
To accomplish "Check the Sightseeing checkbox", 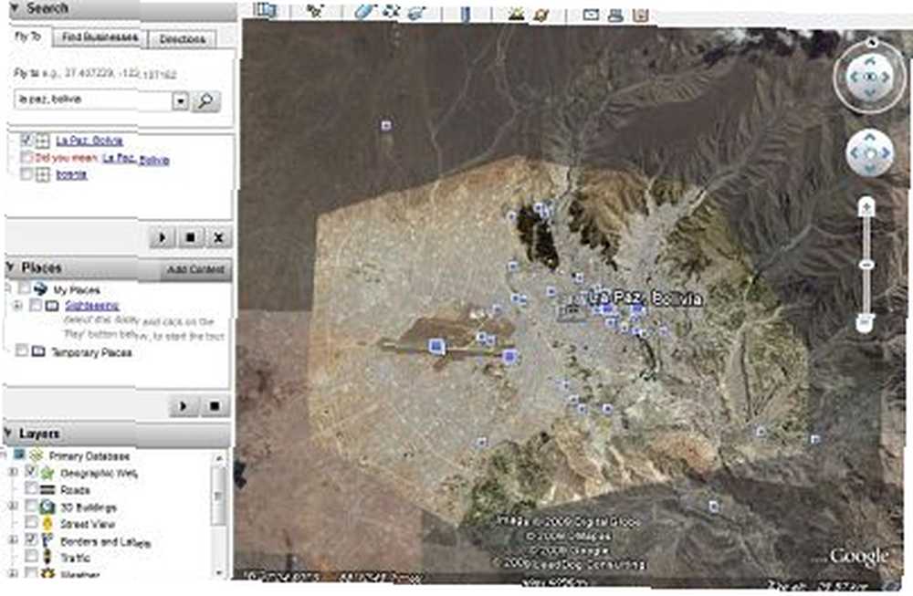I will point(36,305).
